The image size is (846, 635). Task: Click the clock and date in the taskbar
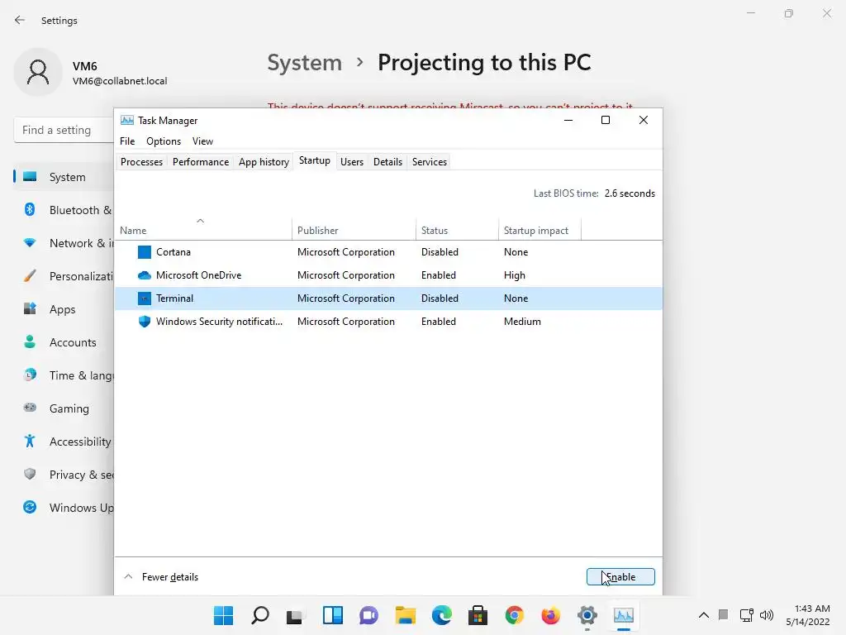coord(808,615)
